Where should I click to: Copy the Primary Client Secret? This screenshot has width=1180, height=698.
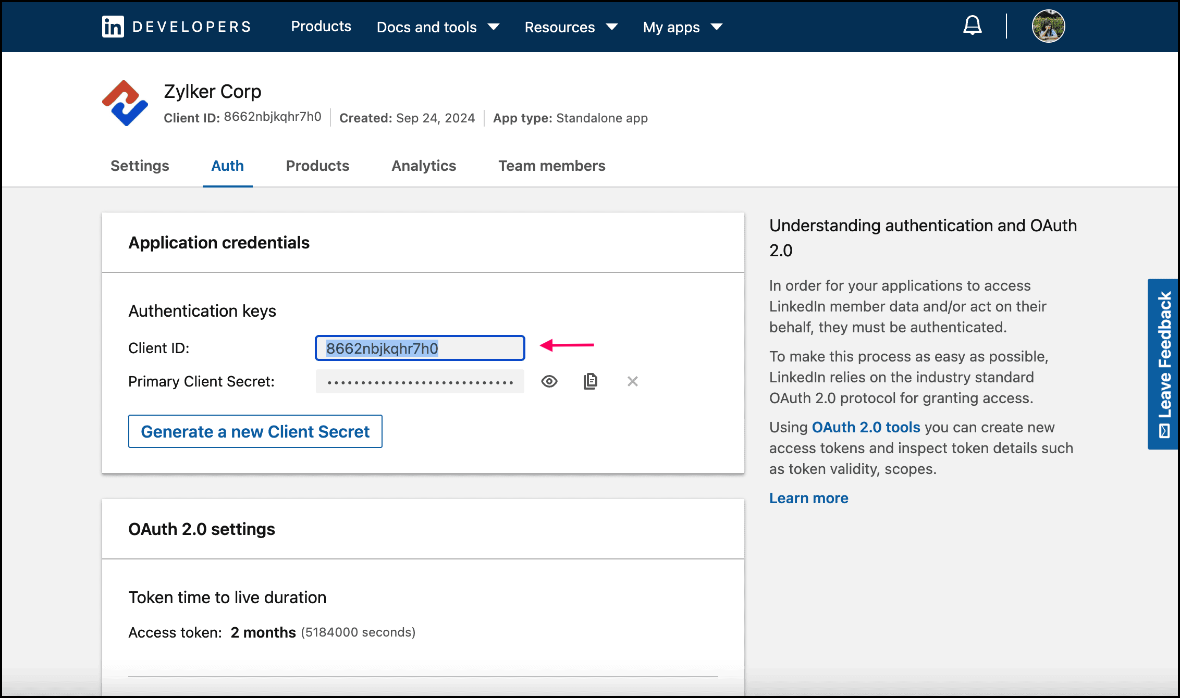click(590, 381)
